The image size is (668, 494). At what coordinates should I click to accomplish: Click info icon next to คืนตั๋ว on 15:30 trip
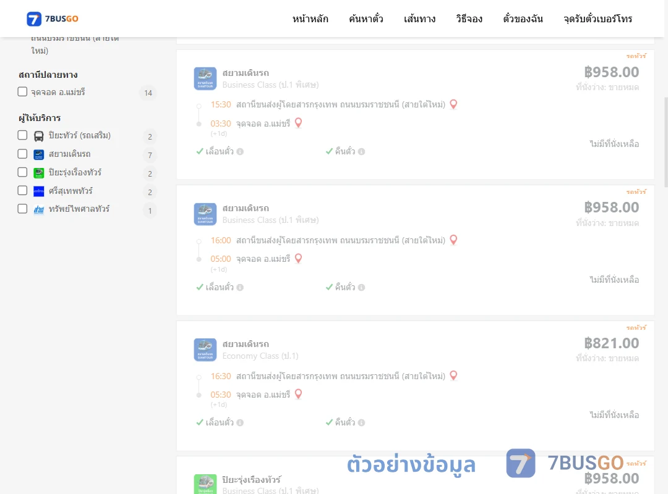[x=361, y=151]
